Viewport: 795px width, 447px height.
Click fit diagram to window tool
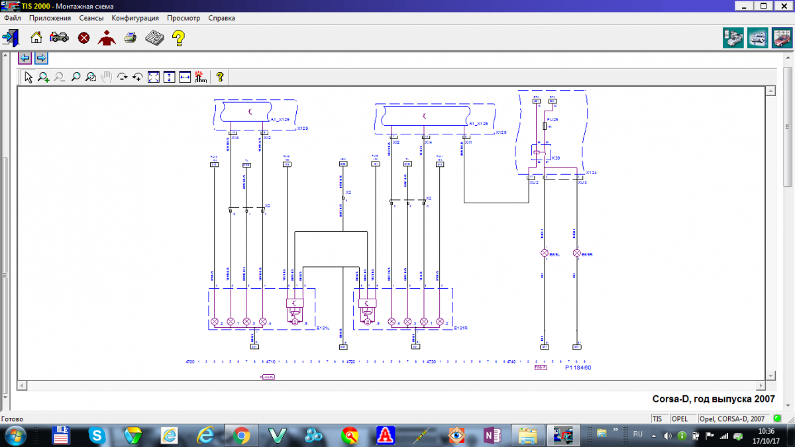coord(153,77)
